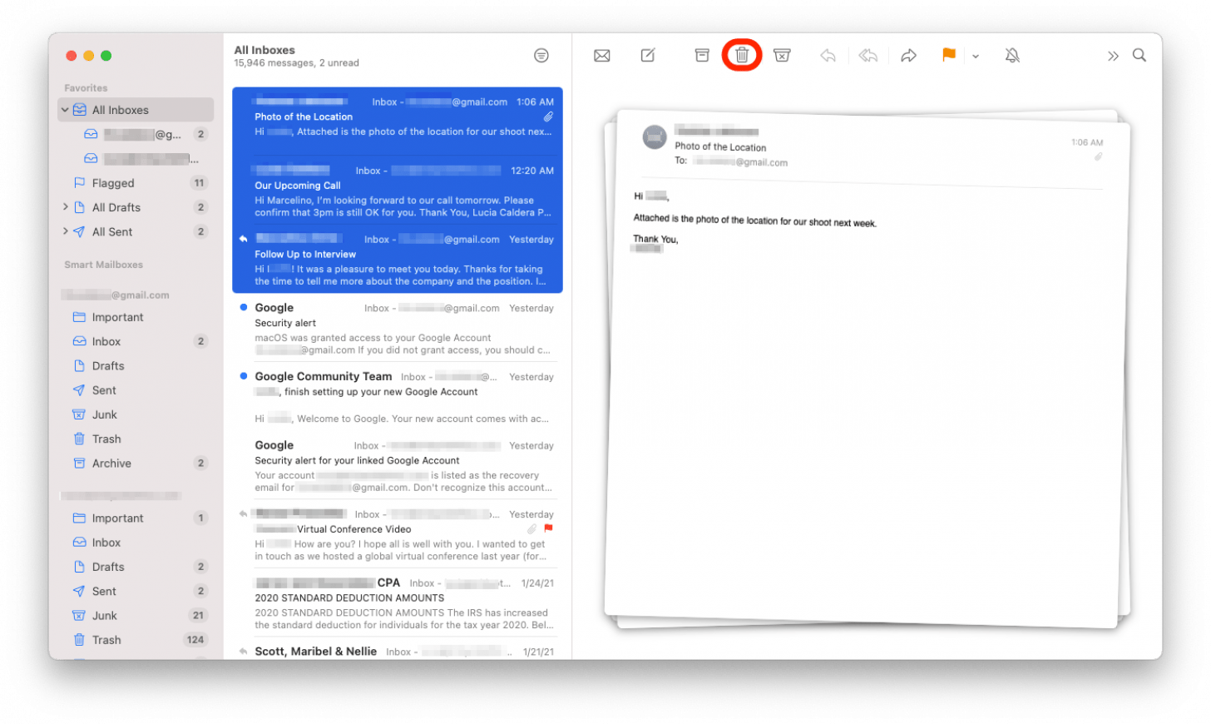The width and height of the screenshot is (1211, 724).
Task: Open second account Important folder
Action: [x=136, y=518]
